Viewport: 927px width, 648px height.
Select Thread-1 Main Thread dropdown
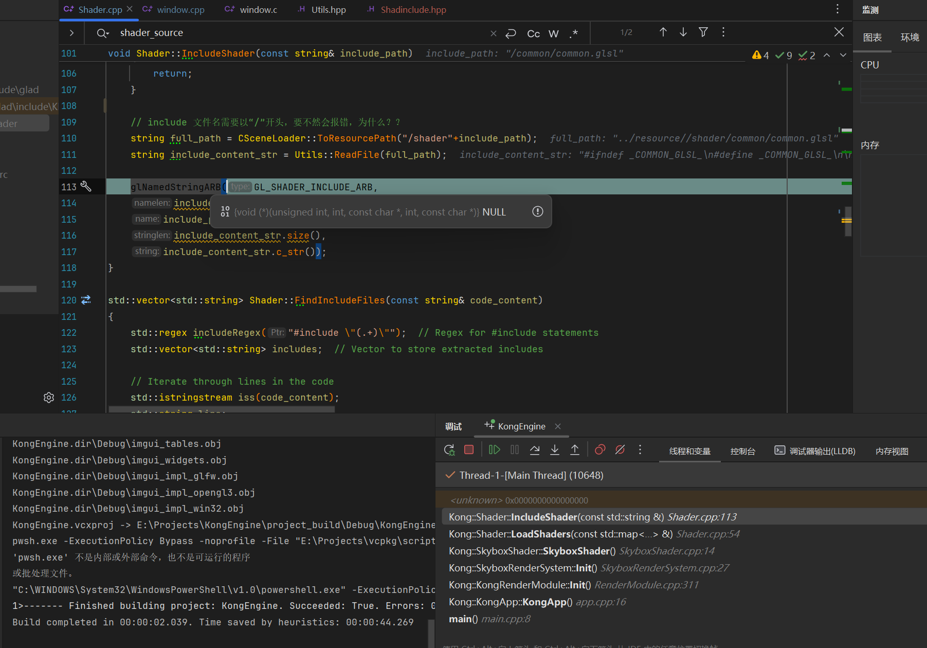[681, 475]
